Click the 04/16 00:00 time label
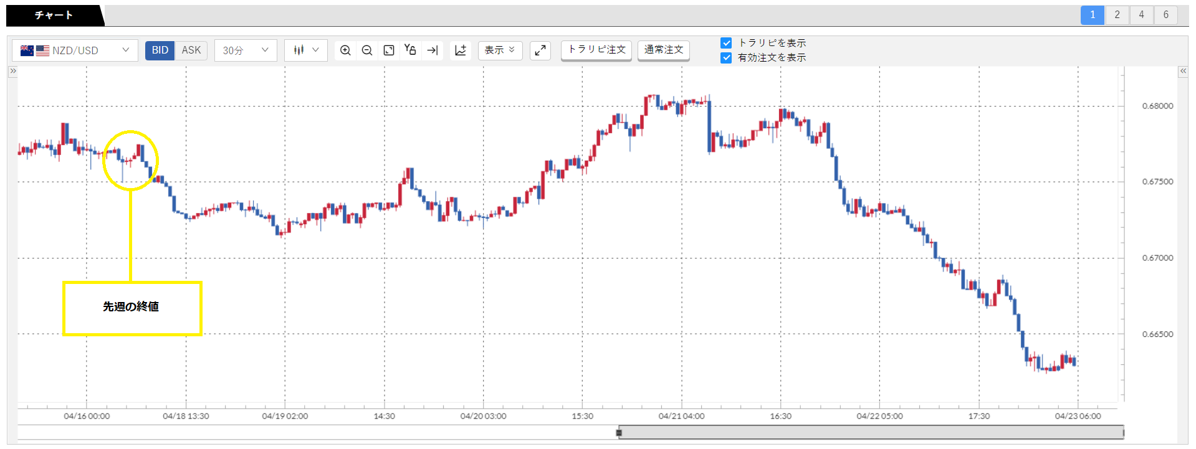Screen dimensions: 1196x449 tap(87, 416)
